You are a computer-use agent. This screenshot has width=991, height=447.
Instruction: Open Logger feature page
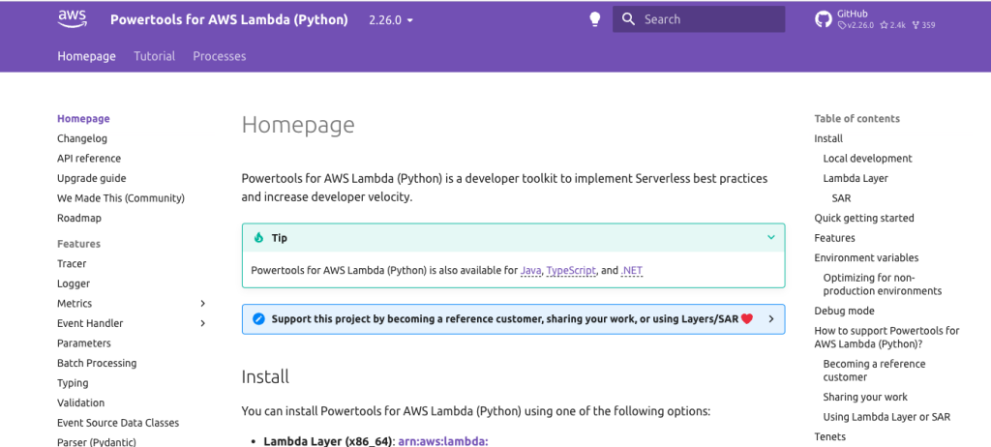coord(74,283)
